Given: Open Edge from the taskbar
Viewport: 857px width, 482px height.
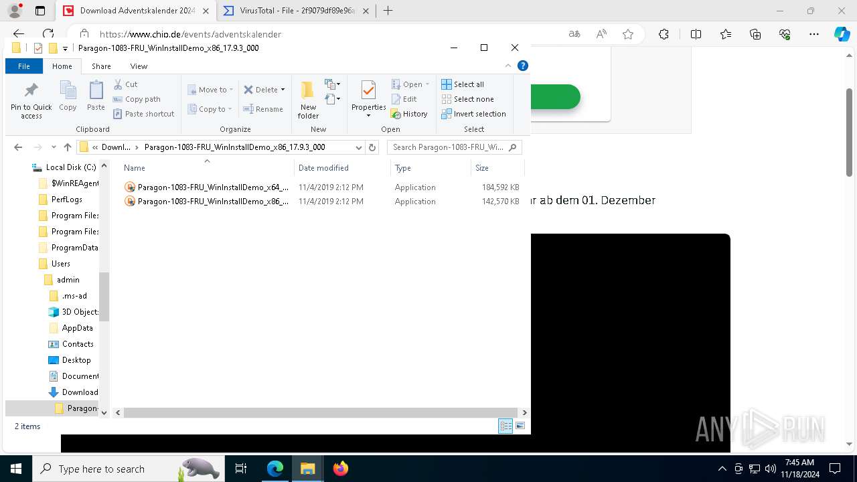Looking at the screenshot, I should [x=275, y=469].
